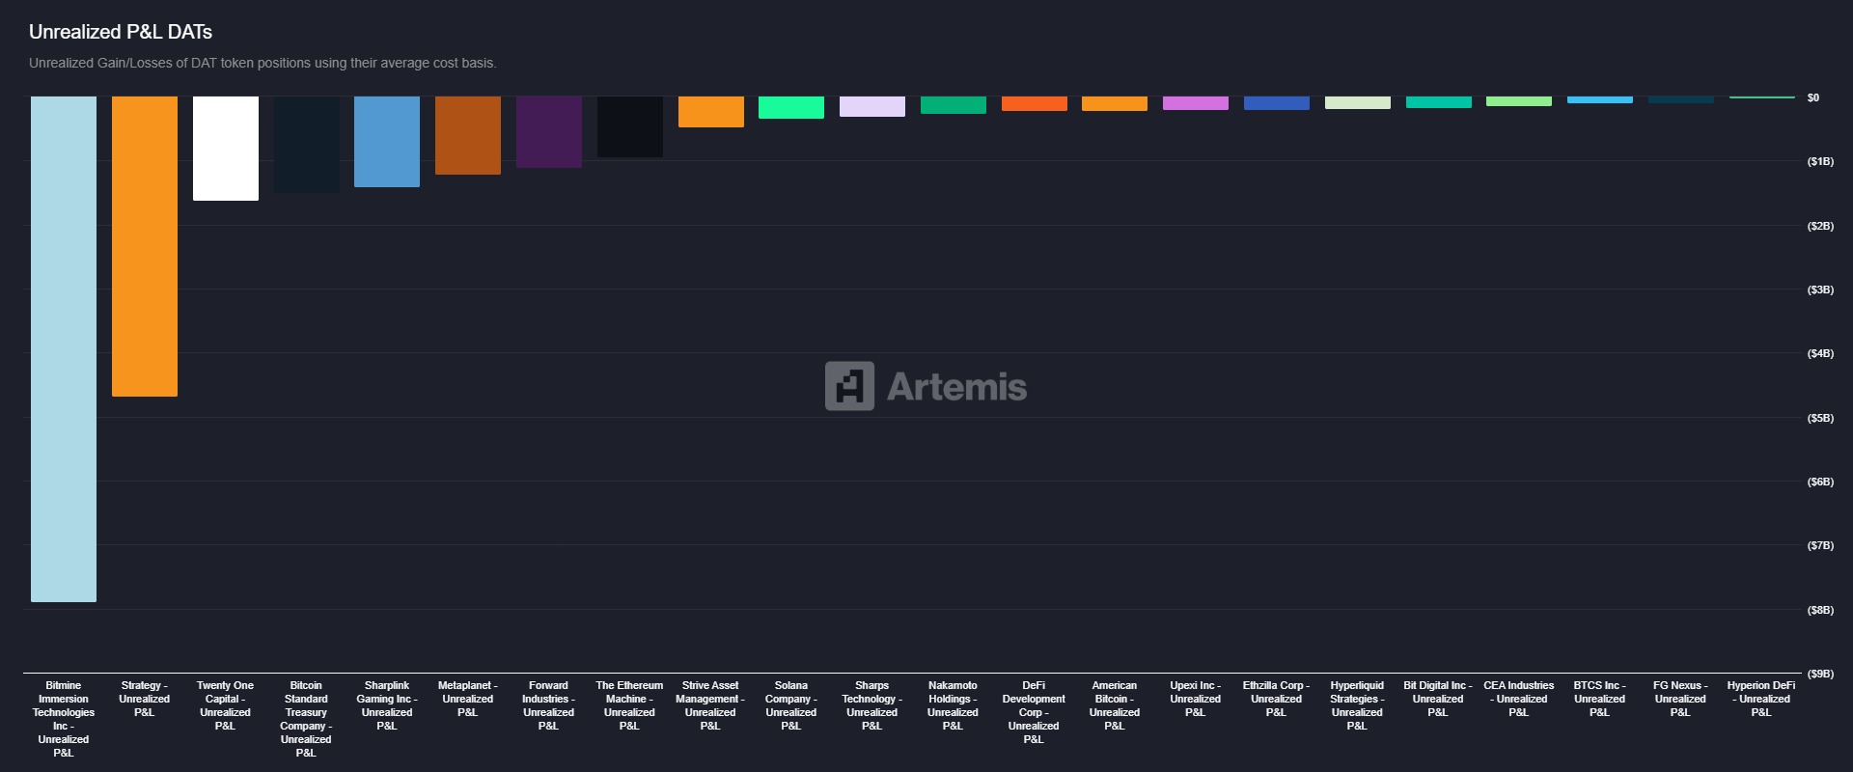This screenshot has height=772, width=1853.
Task: Click the brown Metaplanet bar
Action: [468, 135]
